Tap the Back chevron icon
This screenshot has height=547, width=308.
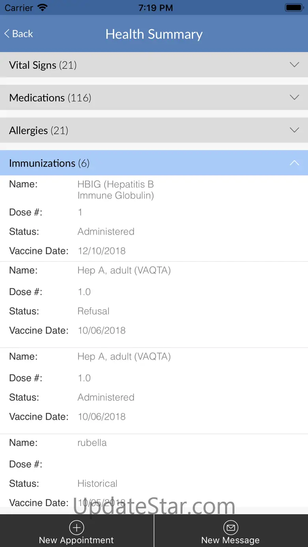[x=7, y=34]
